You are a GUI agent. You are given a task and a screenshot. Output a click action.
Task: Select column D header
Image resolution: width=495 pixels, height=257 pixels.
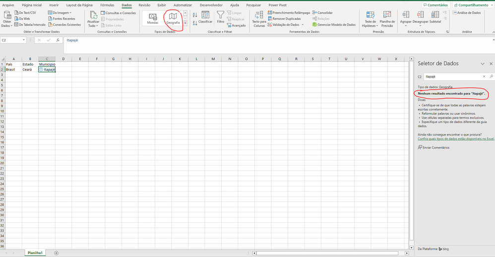[63, 59]
